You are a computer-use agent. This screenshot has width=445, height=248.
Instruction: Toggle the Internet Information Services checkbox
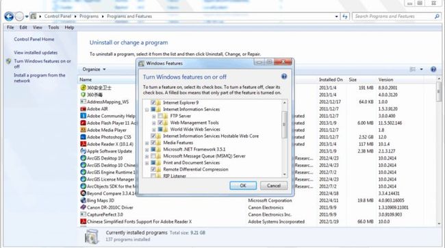153,110
